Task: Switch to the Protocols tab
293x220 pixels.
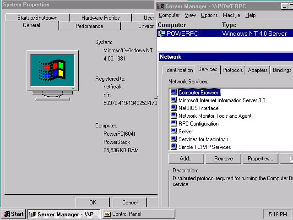Action: [x=233, y=70]
